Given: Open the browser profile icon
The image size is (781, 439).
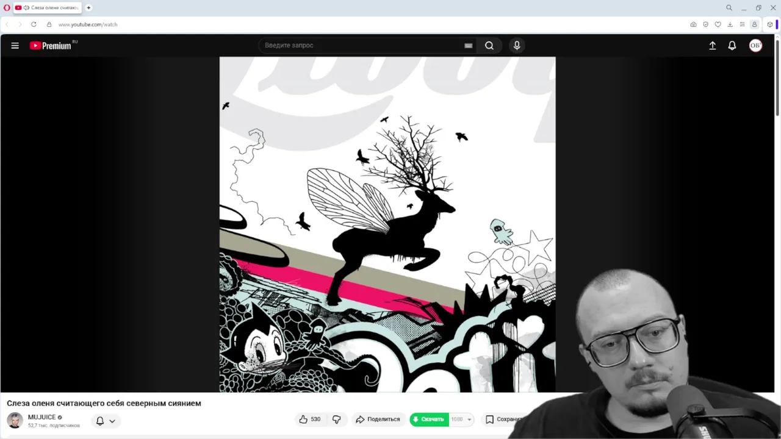Looking at the screenshot, I should [754, 24].
